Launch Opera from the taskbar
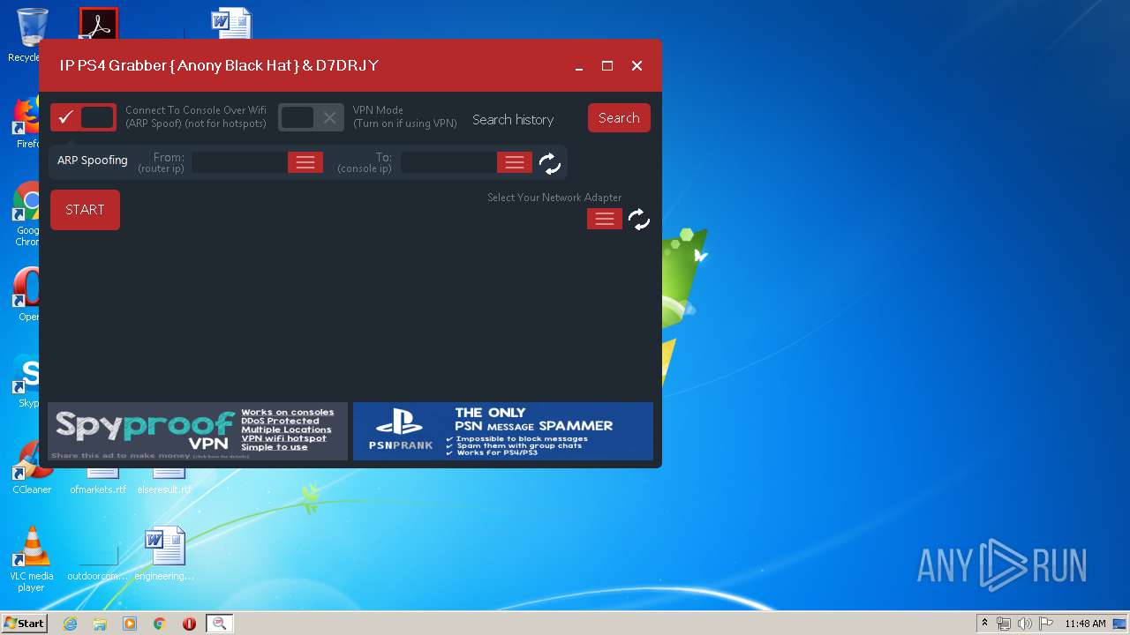This screenshot has width=1130, height=635. coord(189,624)
